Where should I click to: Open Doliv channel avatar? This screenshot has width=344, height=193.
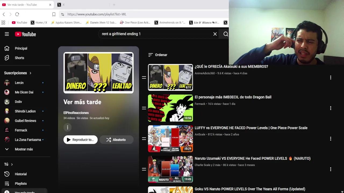pyautogui.click(x=7, y=102)
